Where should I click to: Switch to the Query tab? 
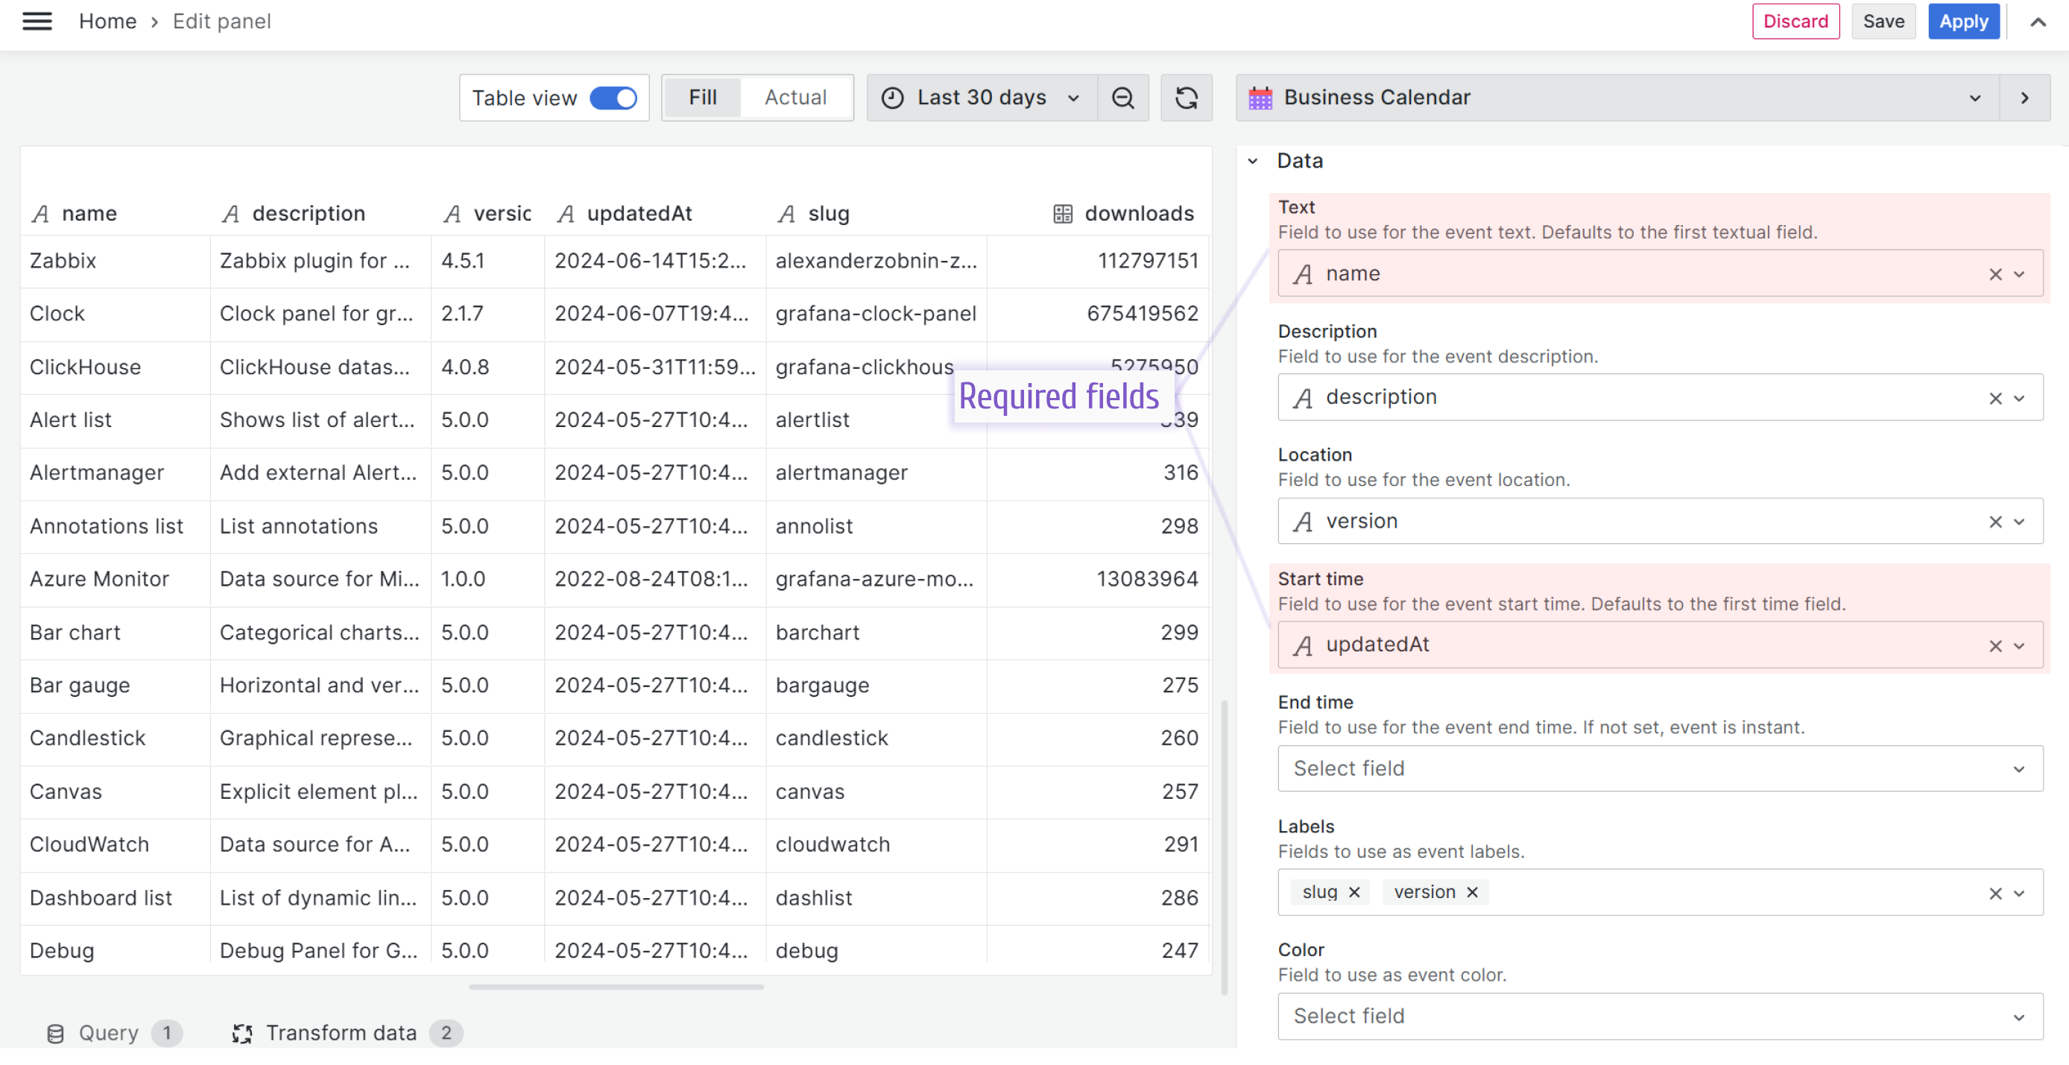click(108, 1032)
